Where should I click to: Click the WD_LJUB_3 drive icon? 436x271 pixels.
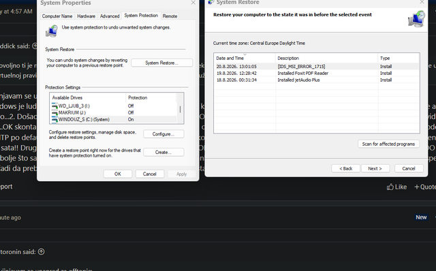(54, 106)
